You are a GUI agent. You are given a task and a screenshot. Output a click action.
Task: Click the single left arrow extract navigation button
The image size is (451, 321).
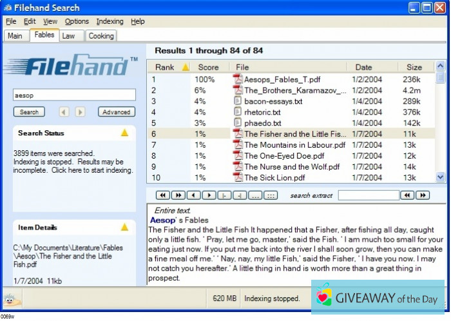(193, 195)
